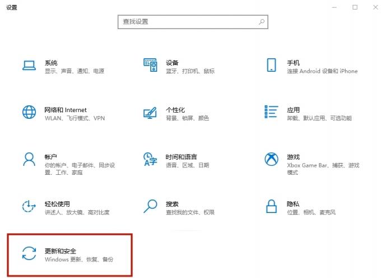Maximize the 设置 window
This screenshot has width=381, height=278.
coord(355,7)
